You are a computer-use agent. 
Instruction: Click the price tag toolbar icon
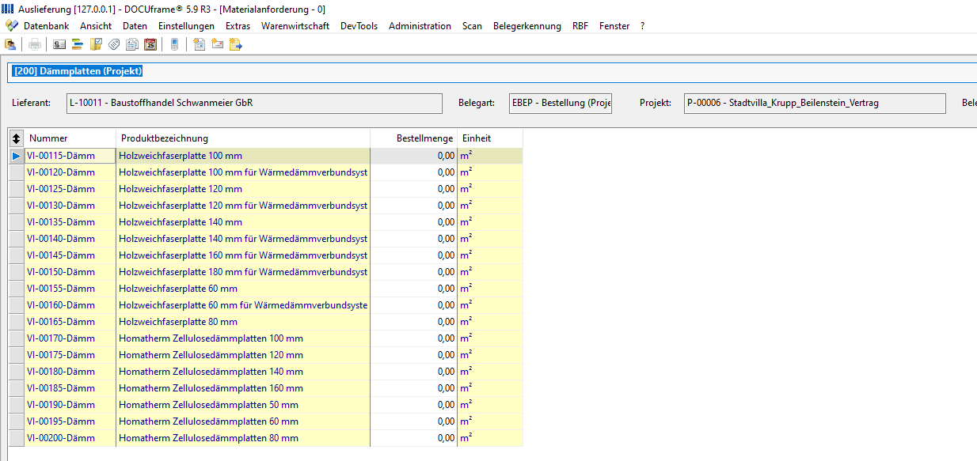pos(114,44)
